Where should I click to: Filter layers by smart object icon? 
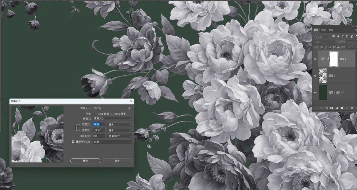[x=352, y=36]
